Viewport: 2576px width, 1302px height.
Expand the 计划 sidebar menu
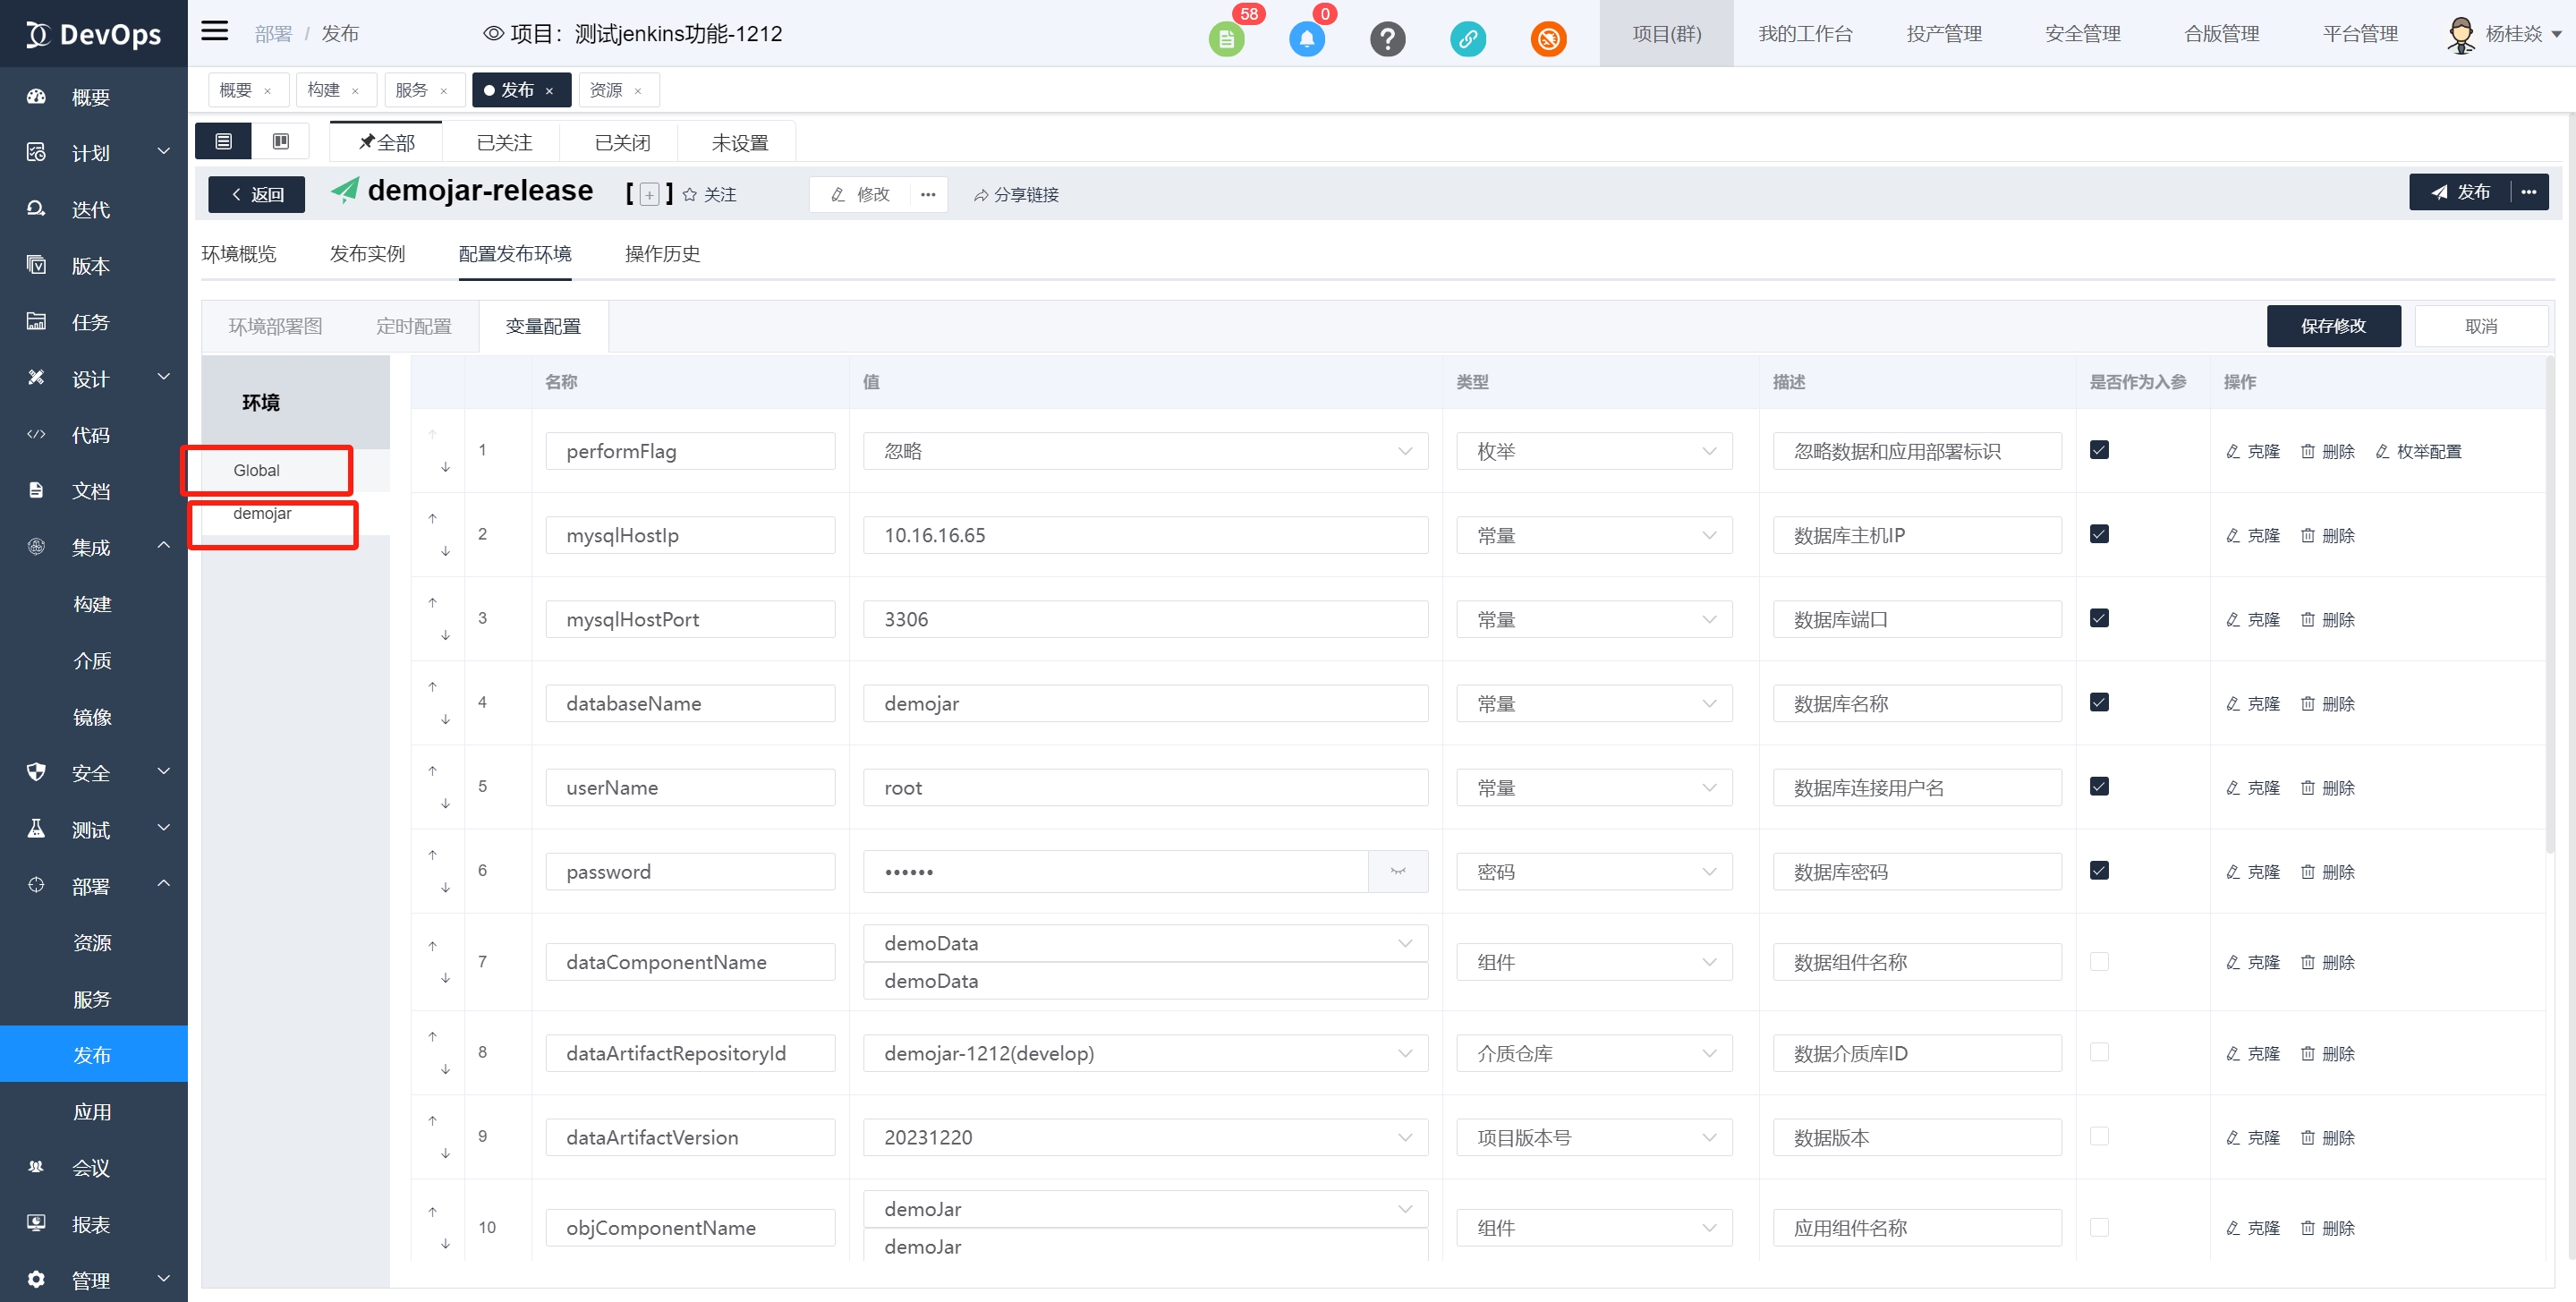[x=93, y=153]
